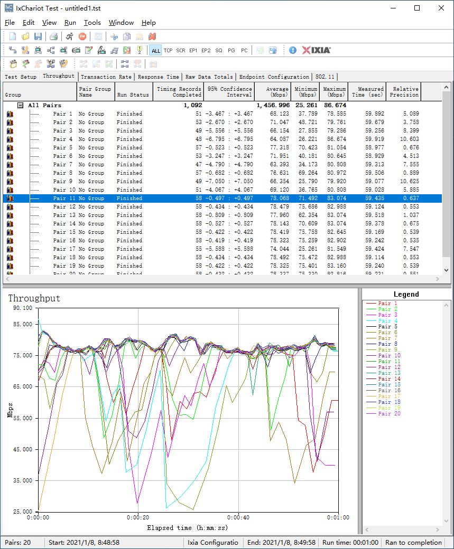
Task: Switch to the Endpoint Configuration tab
Action: click(274, 77)
